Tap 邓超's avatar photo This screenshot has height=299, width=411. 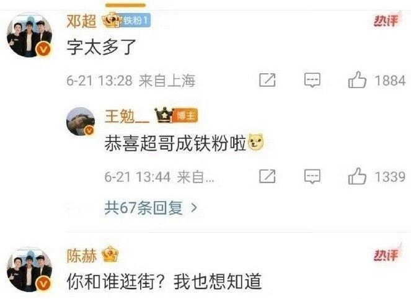[29, 35]
